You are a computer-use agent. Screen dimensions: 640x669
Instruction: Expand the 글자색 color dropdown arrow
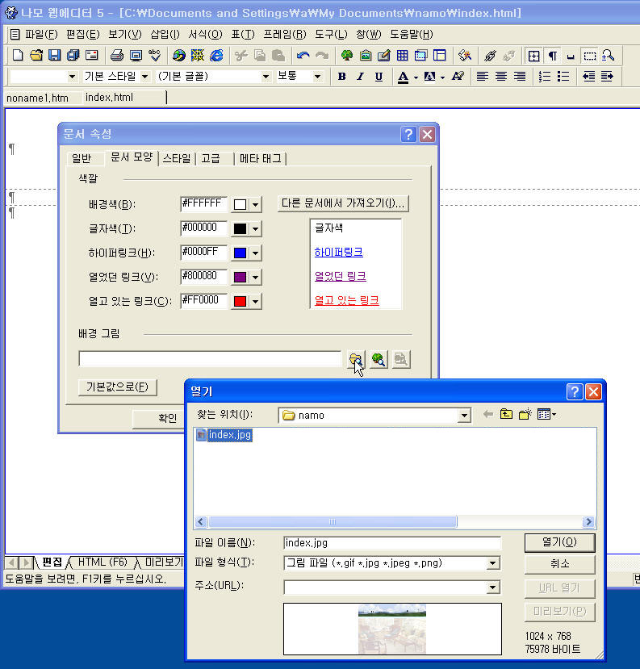coord(255,228)
